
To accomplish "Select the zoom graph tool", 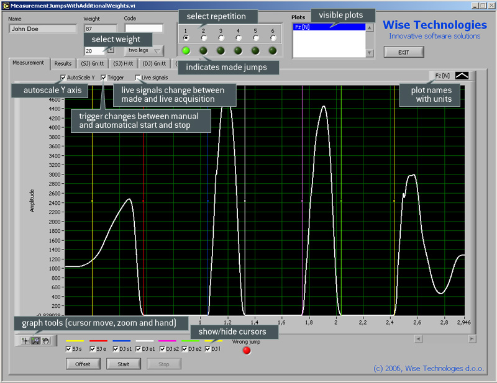I will [x=36, y=341].
